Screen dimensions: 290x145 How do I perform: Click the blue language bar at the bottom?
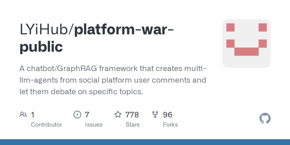(x=145, y=142)
